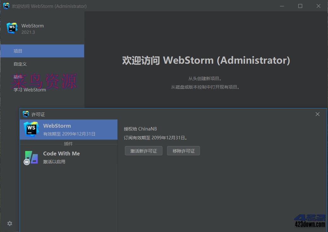Click the 移除许可证 button
Viewport: 328px width, 232px height.
(183, 151)
